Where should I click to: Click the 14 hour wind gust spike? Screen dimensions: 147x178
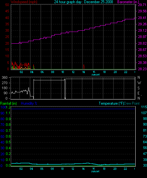click(x=84, y=67)
